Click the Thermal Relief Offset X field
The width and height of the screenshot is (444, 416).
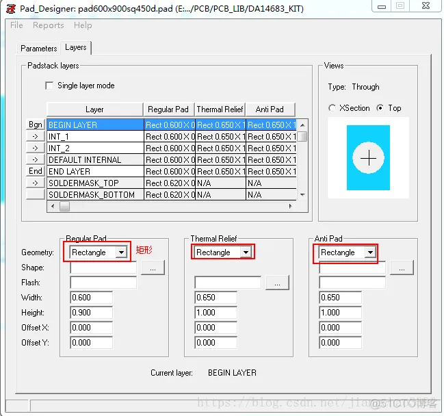point(216,327)
